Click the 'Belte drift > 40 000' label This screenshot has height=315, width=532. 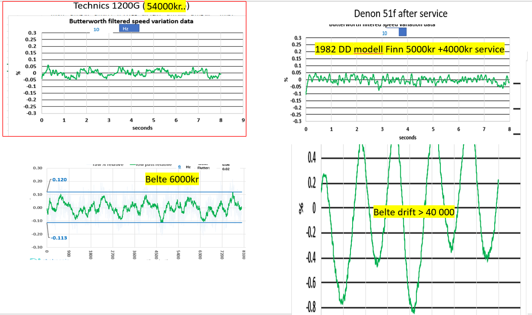click(414, 212)
